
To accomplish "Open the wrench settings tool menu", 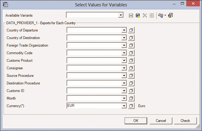I will [x=162, y=15].
